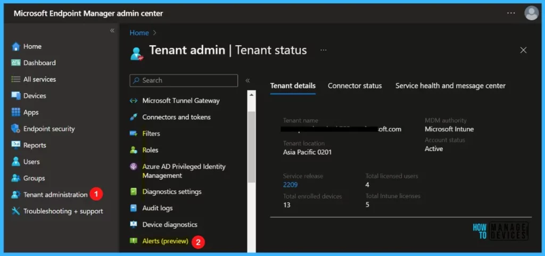Click the tenant menu Search field
545x256 pixels.
tap(184, 80)
